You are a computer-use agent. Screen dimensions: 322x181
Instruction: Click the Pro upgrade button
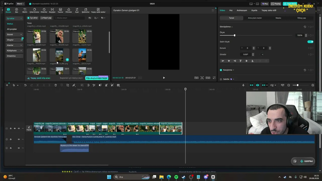tap(265, 4)
